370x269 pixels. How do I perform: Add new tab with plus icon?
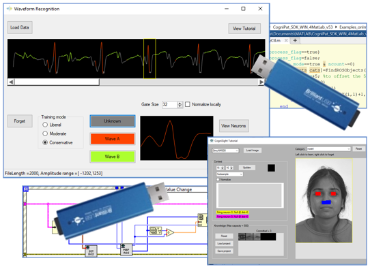[295, 40]
